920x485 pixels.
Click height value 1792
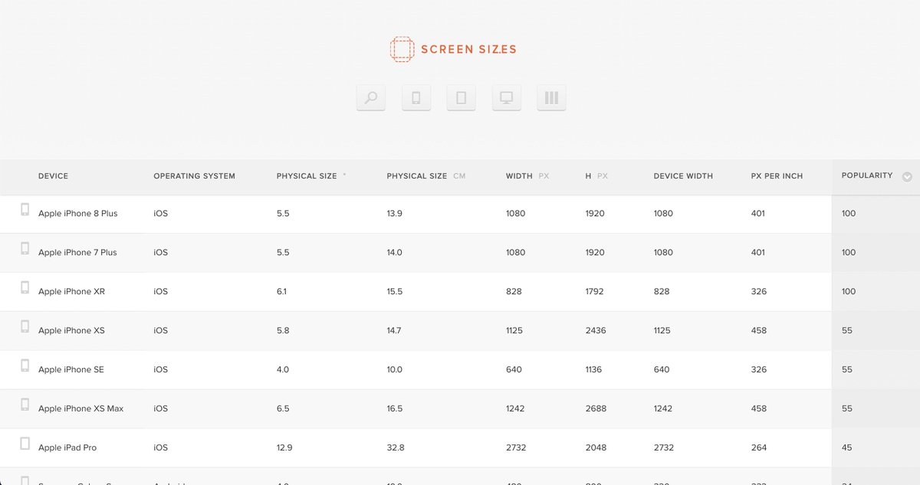[x=594, y=292]
